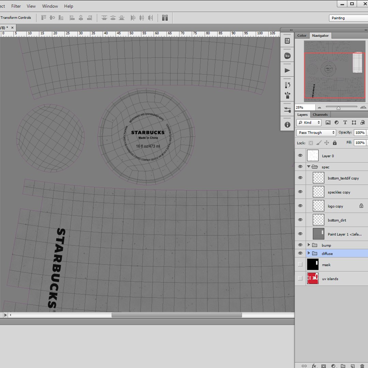This screenshot has width=368, height=368.
Task: Show the uv islands layer
Action: [300, 278]
